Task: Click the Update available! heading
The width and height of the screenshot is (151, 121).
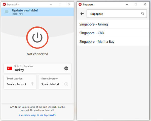Action: 25,10
